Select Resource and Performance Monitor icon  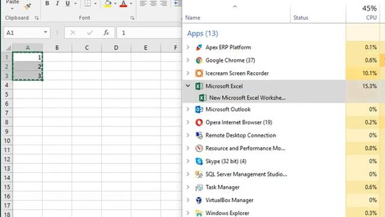[199, 148]
